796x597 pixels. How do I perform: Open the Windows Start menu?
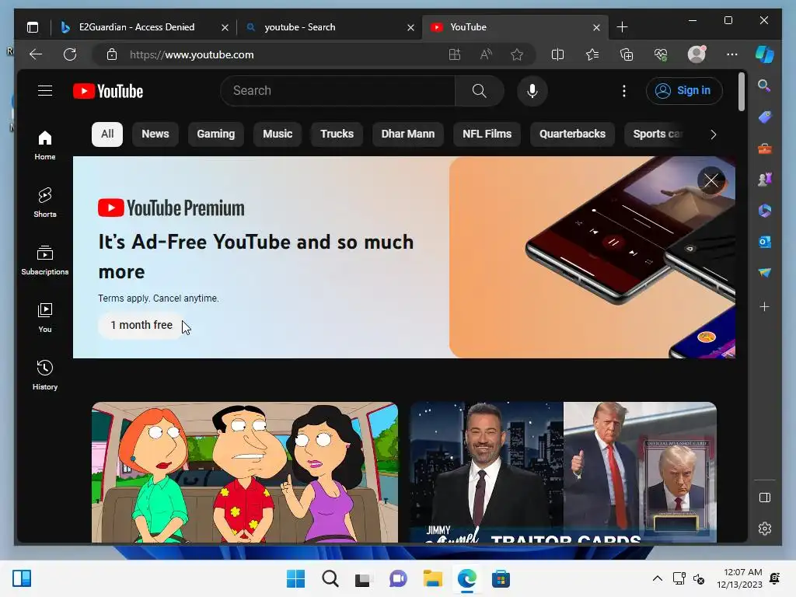296,578
